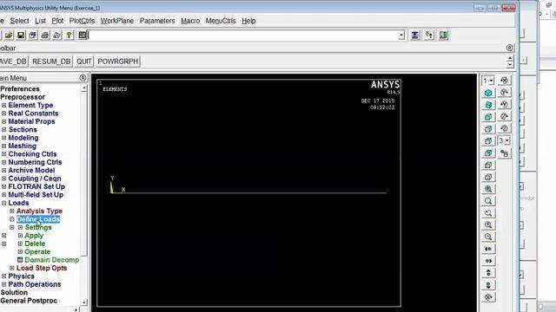This screenshot has width=556, height=312.
Task: Expand the Element Type tree node
Action: coord(3,105)
